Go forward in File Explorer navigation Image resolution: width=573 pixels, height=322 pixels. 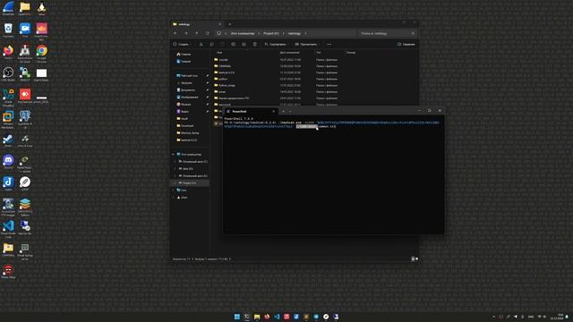click(x=186, y=33)
